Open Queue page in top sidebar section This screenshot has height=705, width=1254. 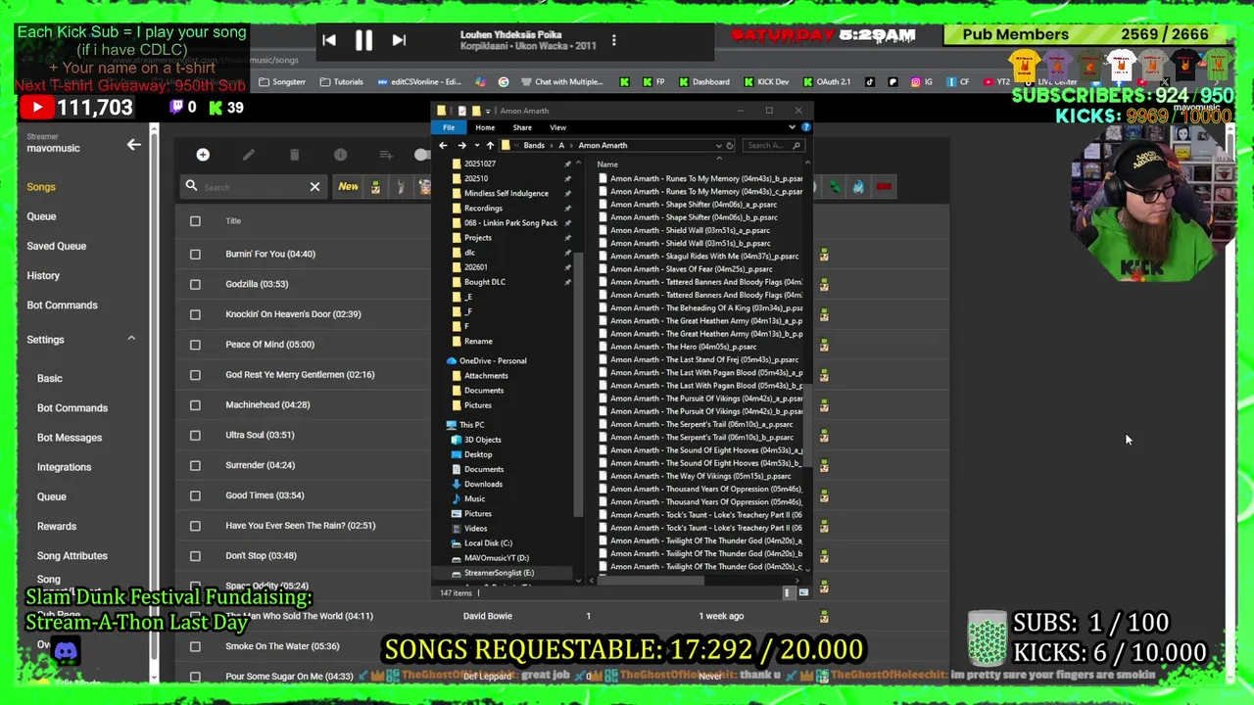(41, 216)
